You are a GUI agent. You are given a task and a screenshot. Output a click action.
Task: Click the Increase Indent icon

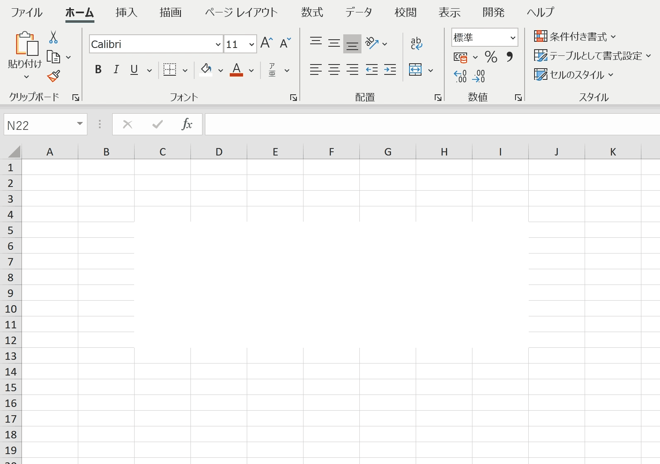pos(390,69)
